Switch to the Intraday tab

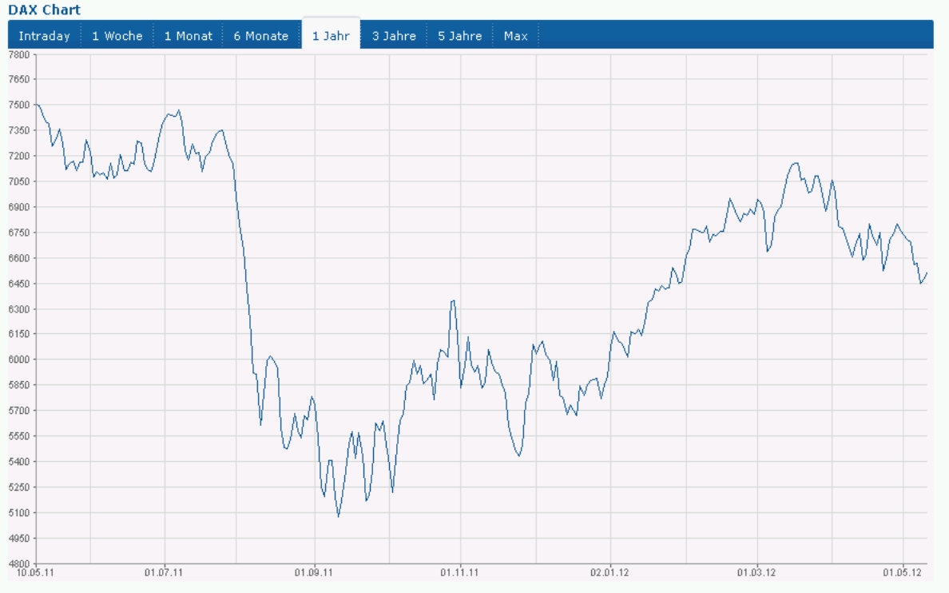pos(44,36)
